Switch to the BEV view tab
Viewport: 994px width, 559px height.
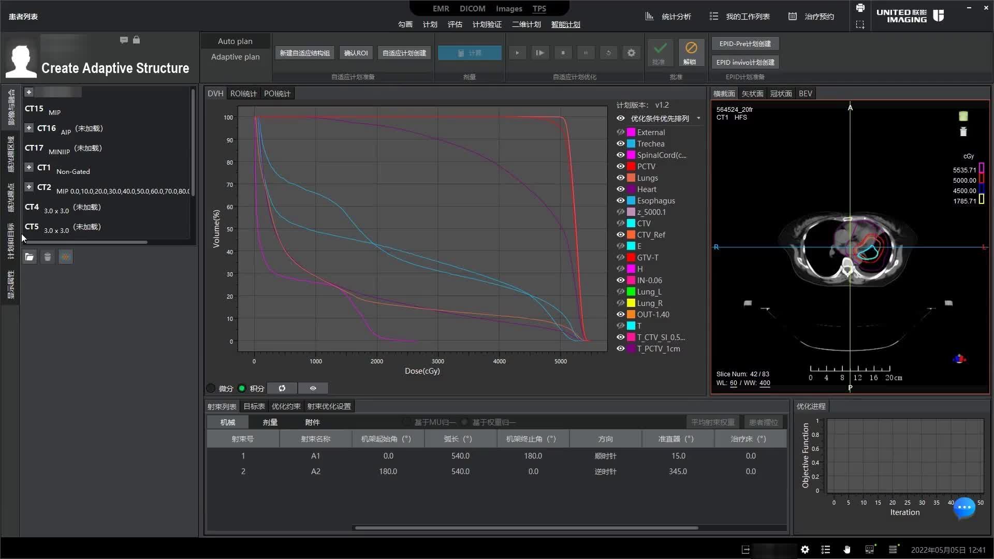coord(805,94)
